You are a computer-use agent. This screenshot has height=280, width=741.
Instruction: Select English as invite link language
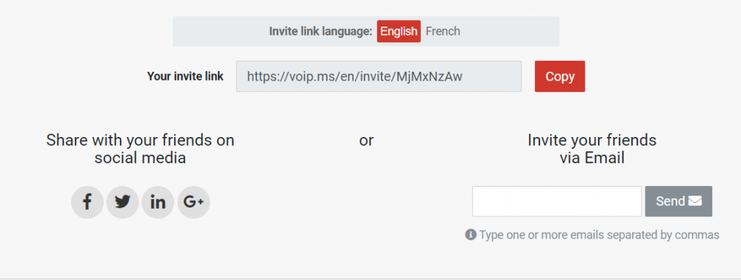coord(399,31)
